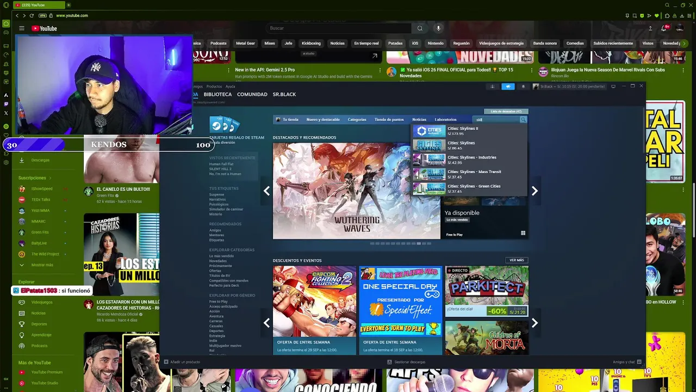Select Cities: Skylines II search result
Screen dimensions: 696x392
(469, 131)
